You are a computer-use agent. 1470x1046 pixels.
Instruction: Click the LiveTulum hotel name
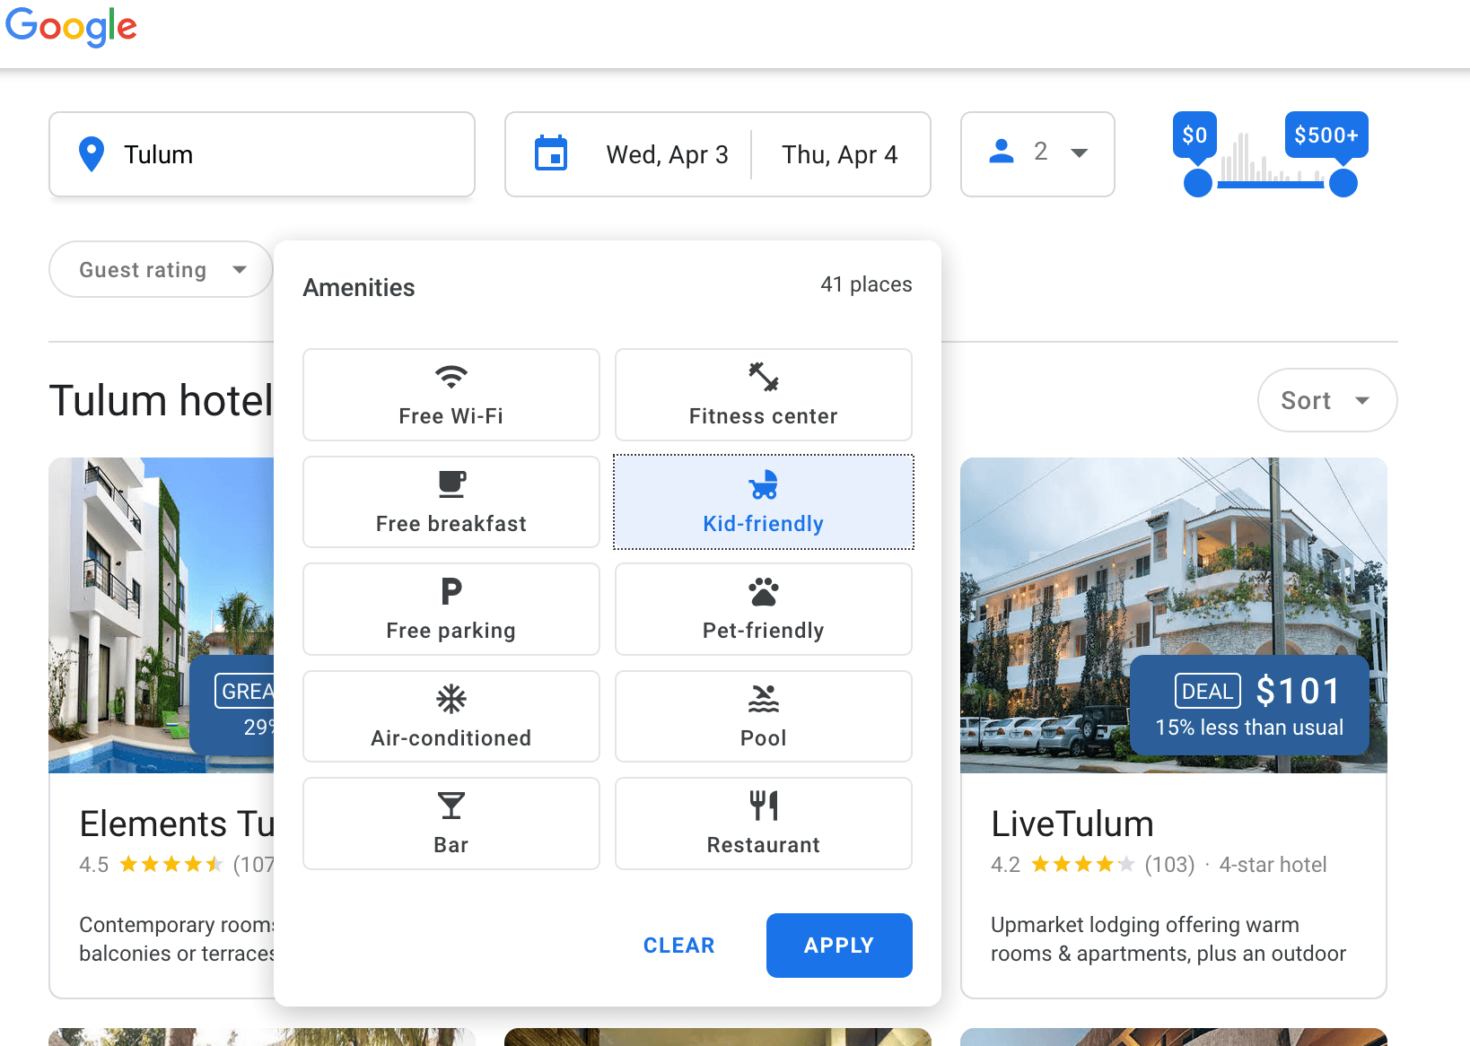coord(1072,824)
